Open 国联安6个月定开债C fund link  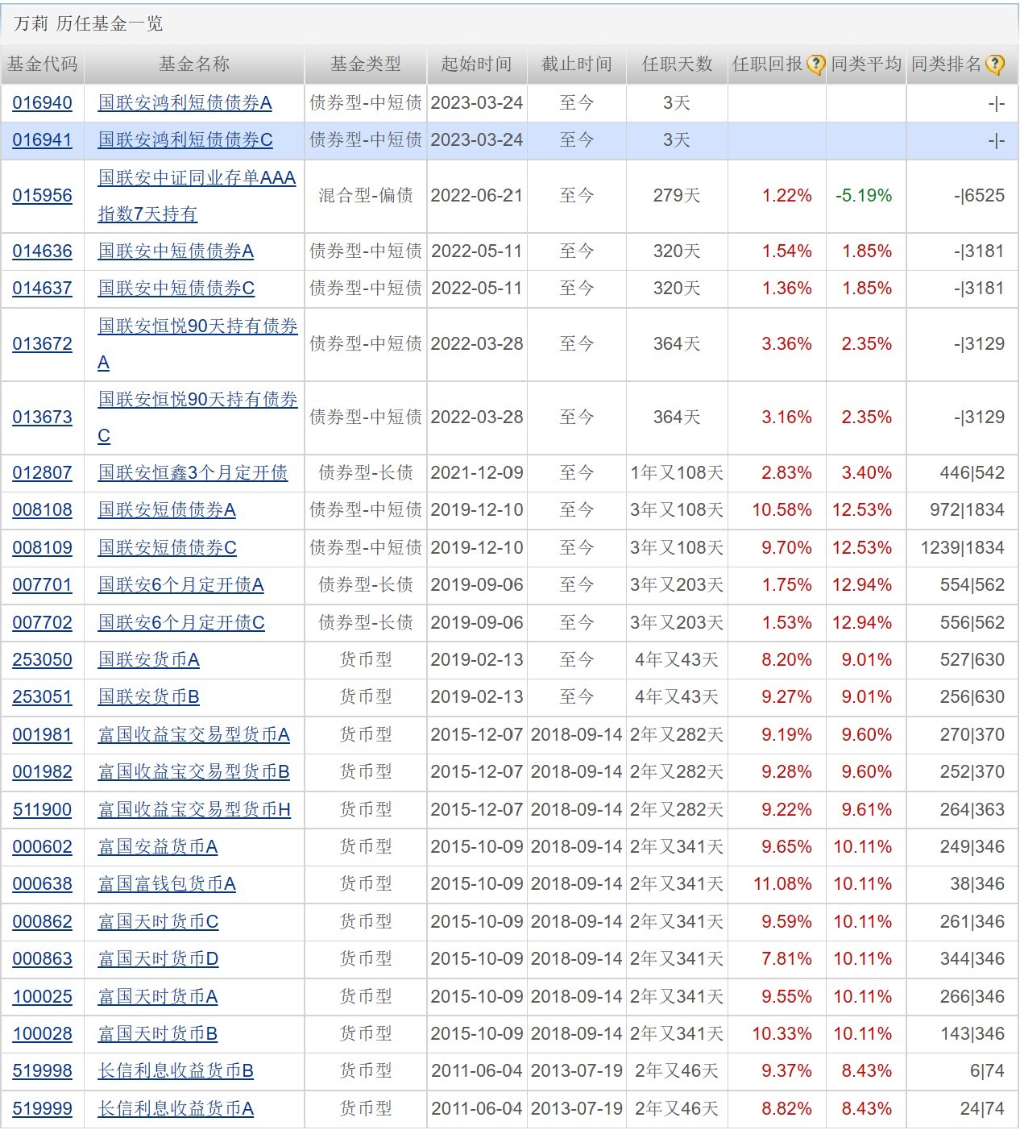tap(180, 623)
